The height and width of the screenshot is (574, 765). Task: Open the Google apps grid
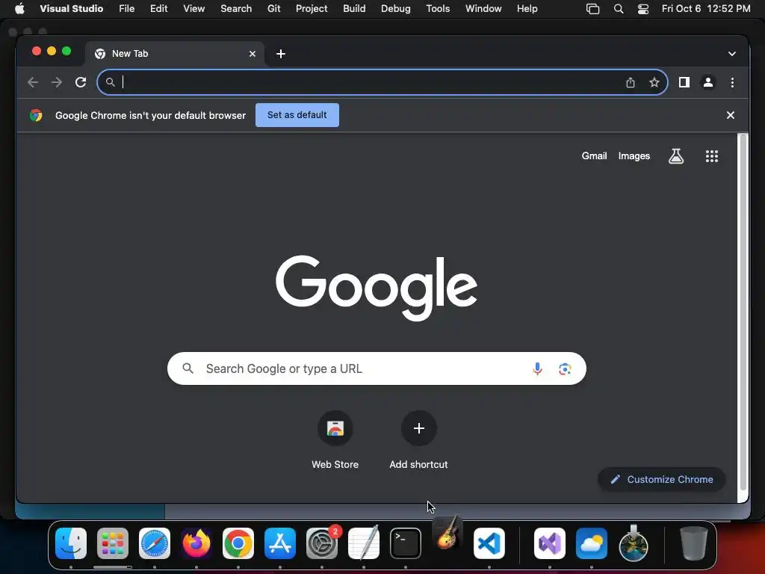coord(712,156)
